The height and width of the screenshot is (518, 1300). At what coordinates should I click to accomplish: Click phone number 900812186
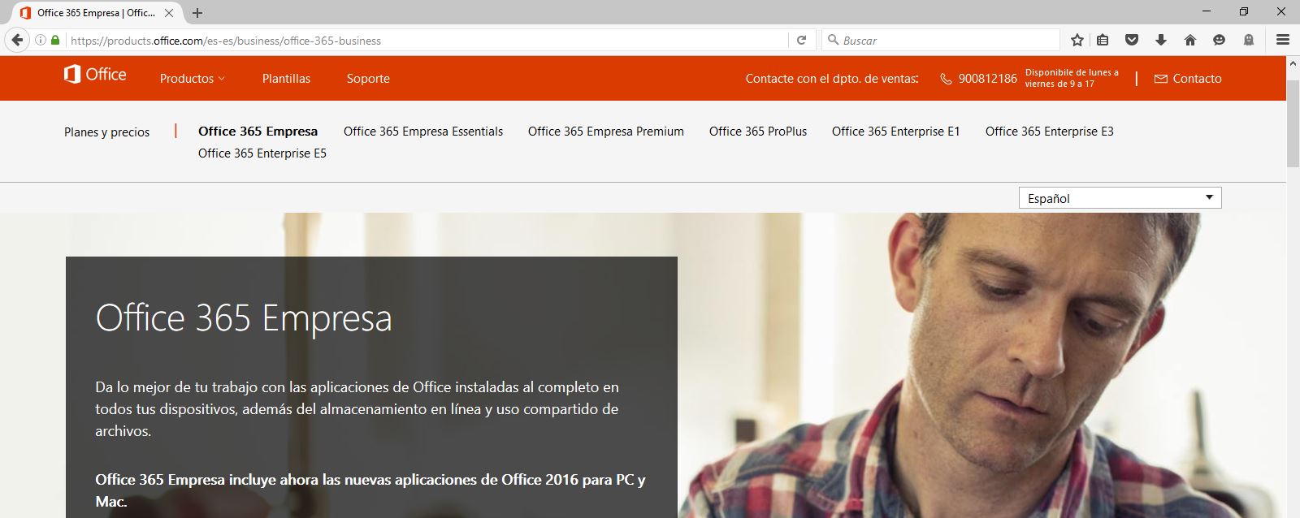coord(987,79)
